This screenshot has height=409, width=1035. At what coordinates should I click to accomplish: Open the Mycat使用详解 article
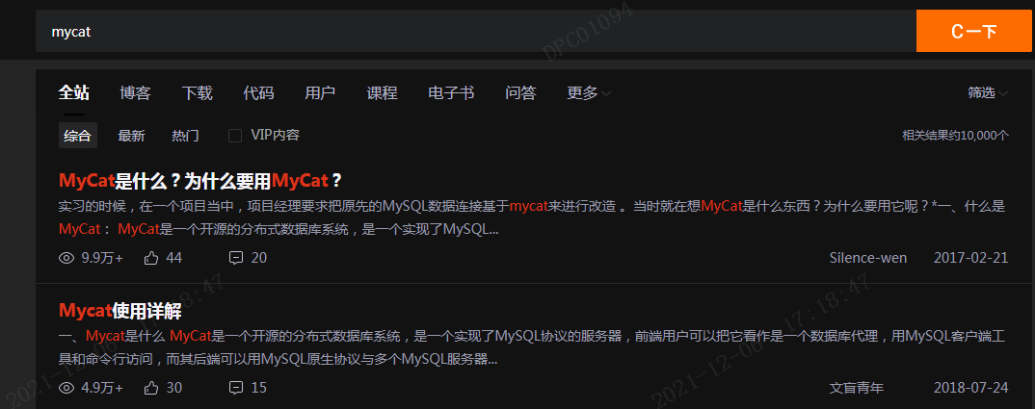120,311
